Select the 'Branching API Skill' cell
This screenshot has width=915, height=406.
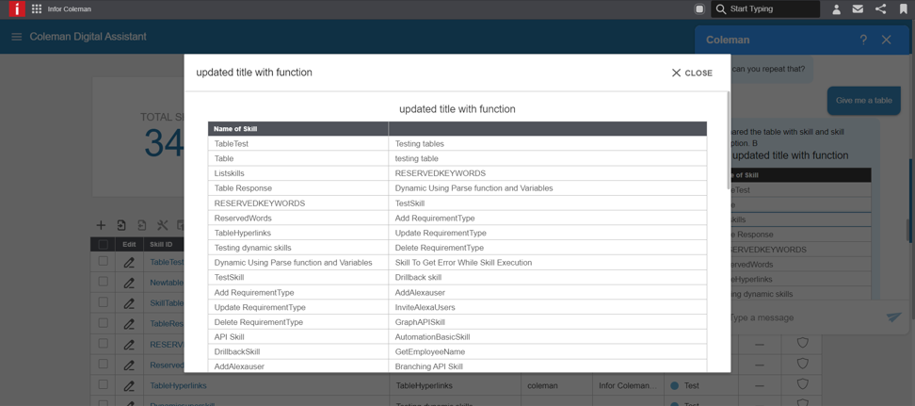[547, 366]
